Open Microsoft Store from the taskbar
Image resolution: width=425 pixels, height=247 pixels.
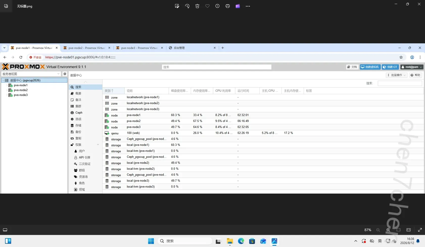click(252, 241)
